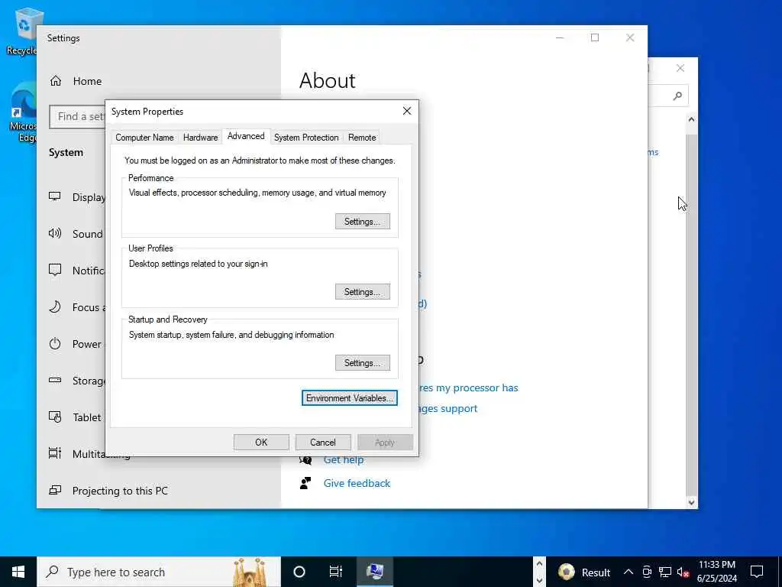Screen dimensions: 782x587
Task: Select Focus assist moon icon
Action: pyautogui.click(x=55, y=307)
